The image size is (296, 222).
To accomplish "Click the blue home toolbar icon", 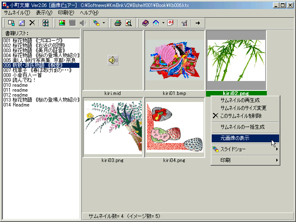I will (156, 23).
